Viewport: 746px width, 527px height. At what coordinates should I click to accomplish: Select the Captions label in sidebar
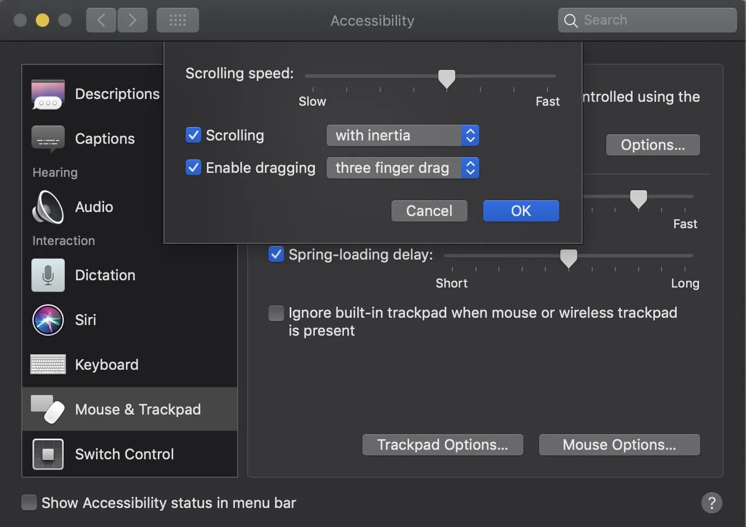(x=105, y=139)
